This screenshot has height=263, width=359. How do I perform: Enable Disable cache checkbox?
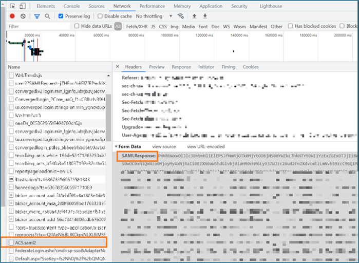pyautogui.click(x=100, y=16)
